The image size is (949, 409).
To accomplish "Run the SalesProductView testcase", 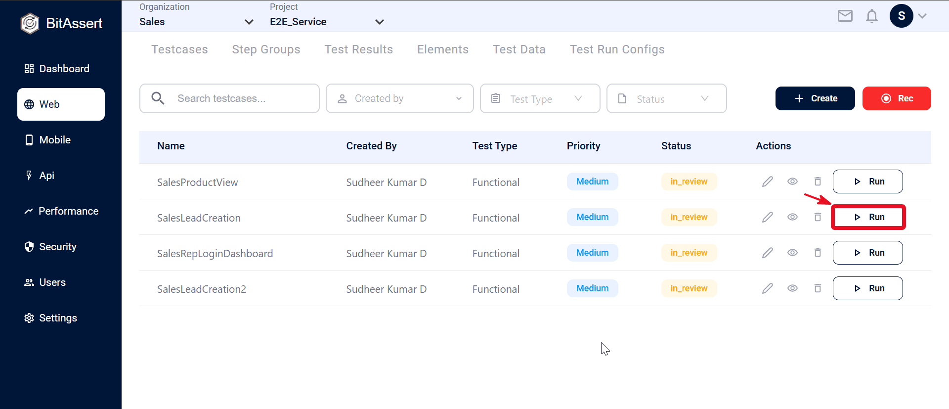I will [x=868, y=182].
